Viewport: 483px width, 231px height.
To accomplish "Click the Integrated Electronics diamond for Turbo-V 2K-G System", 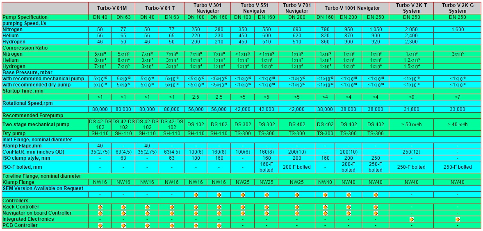I will click(458, 219).
